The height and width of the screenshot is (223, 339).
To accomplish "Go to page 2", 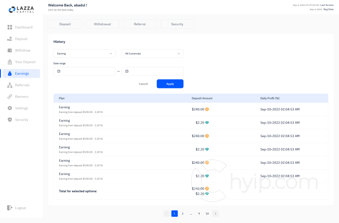I will [x=183, y=214].
